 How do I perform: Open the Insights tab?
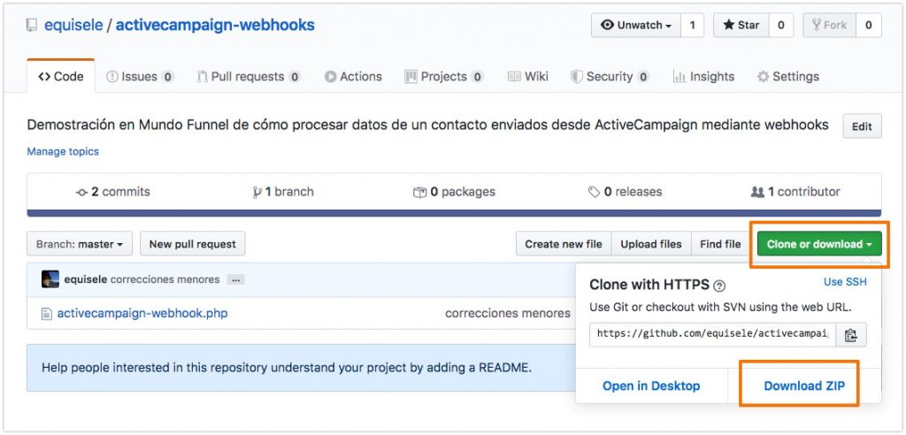(703, 77)
